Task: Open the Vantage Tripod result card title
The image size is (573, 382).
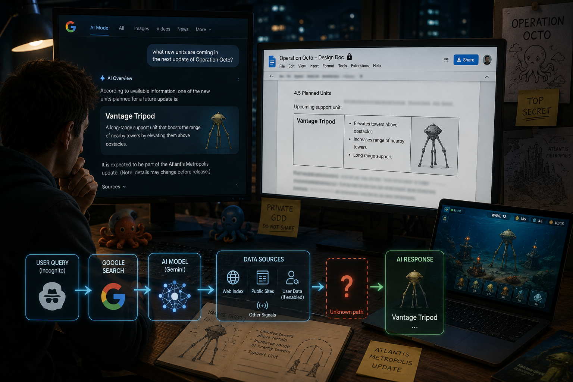Action: click(130, 116)
